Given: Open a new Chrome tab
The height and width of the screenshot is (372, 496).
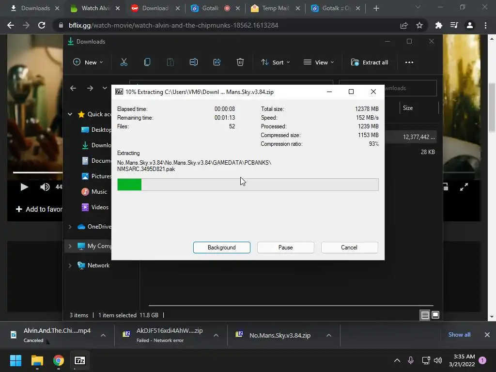Looking at the screenshot, I should coord(376,8).
